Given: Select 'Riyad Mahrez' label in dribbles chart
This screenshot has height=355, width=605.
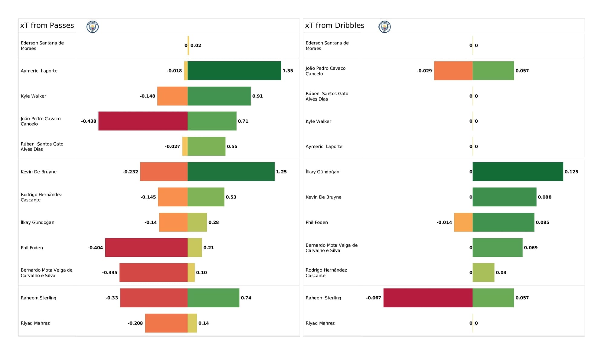Looking at the screenshot, I should coord(320,323).
